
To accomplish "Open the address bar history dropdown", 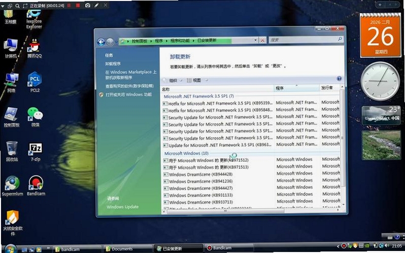I will point(255,40).
